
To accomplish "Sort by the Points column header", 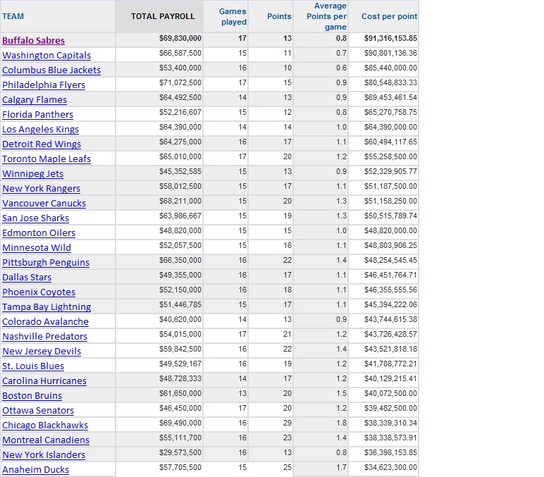I will 279,16.
